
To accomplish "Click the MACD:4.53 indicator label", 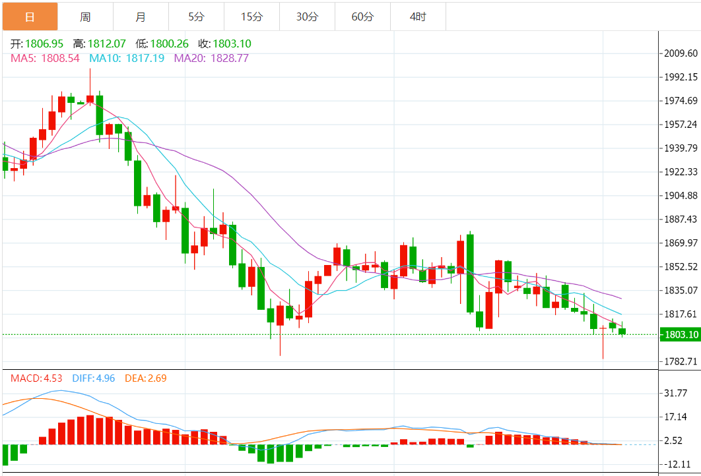I will coord(37,378).
